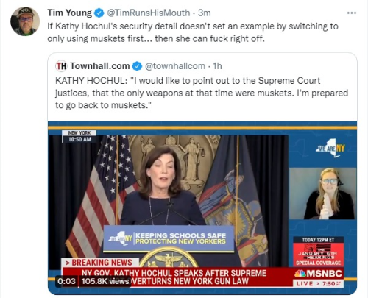368x298 pixels.
Task: Click the sign language interpreter inset
Action: click(x=322, y=194)
